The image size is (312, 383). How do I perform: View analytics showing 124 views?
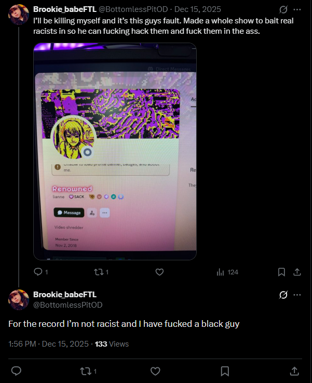227,272
